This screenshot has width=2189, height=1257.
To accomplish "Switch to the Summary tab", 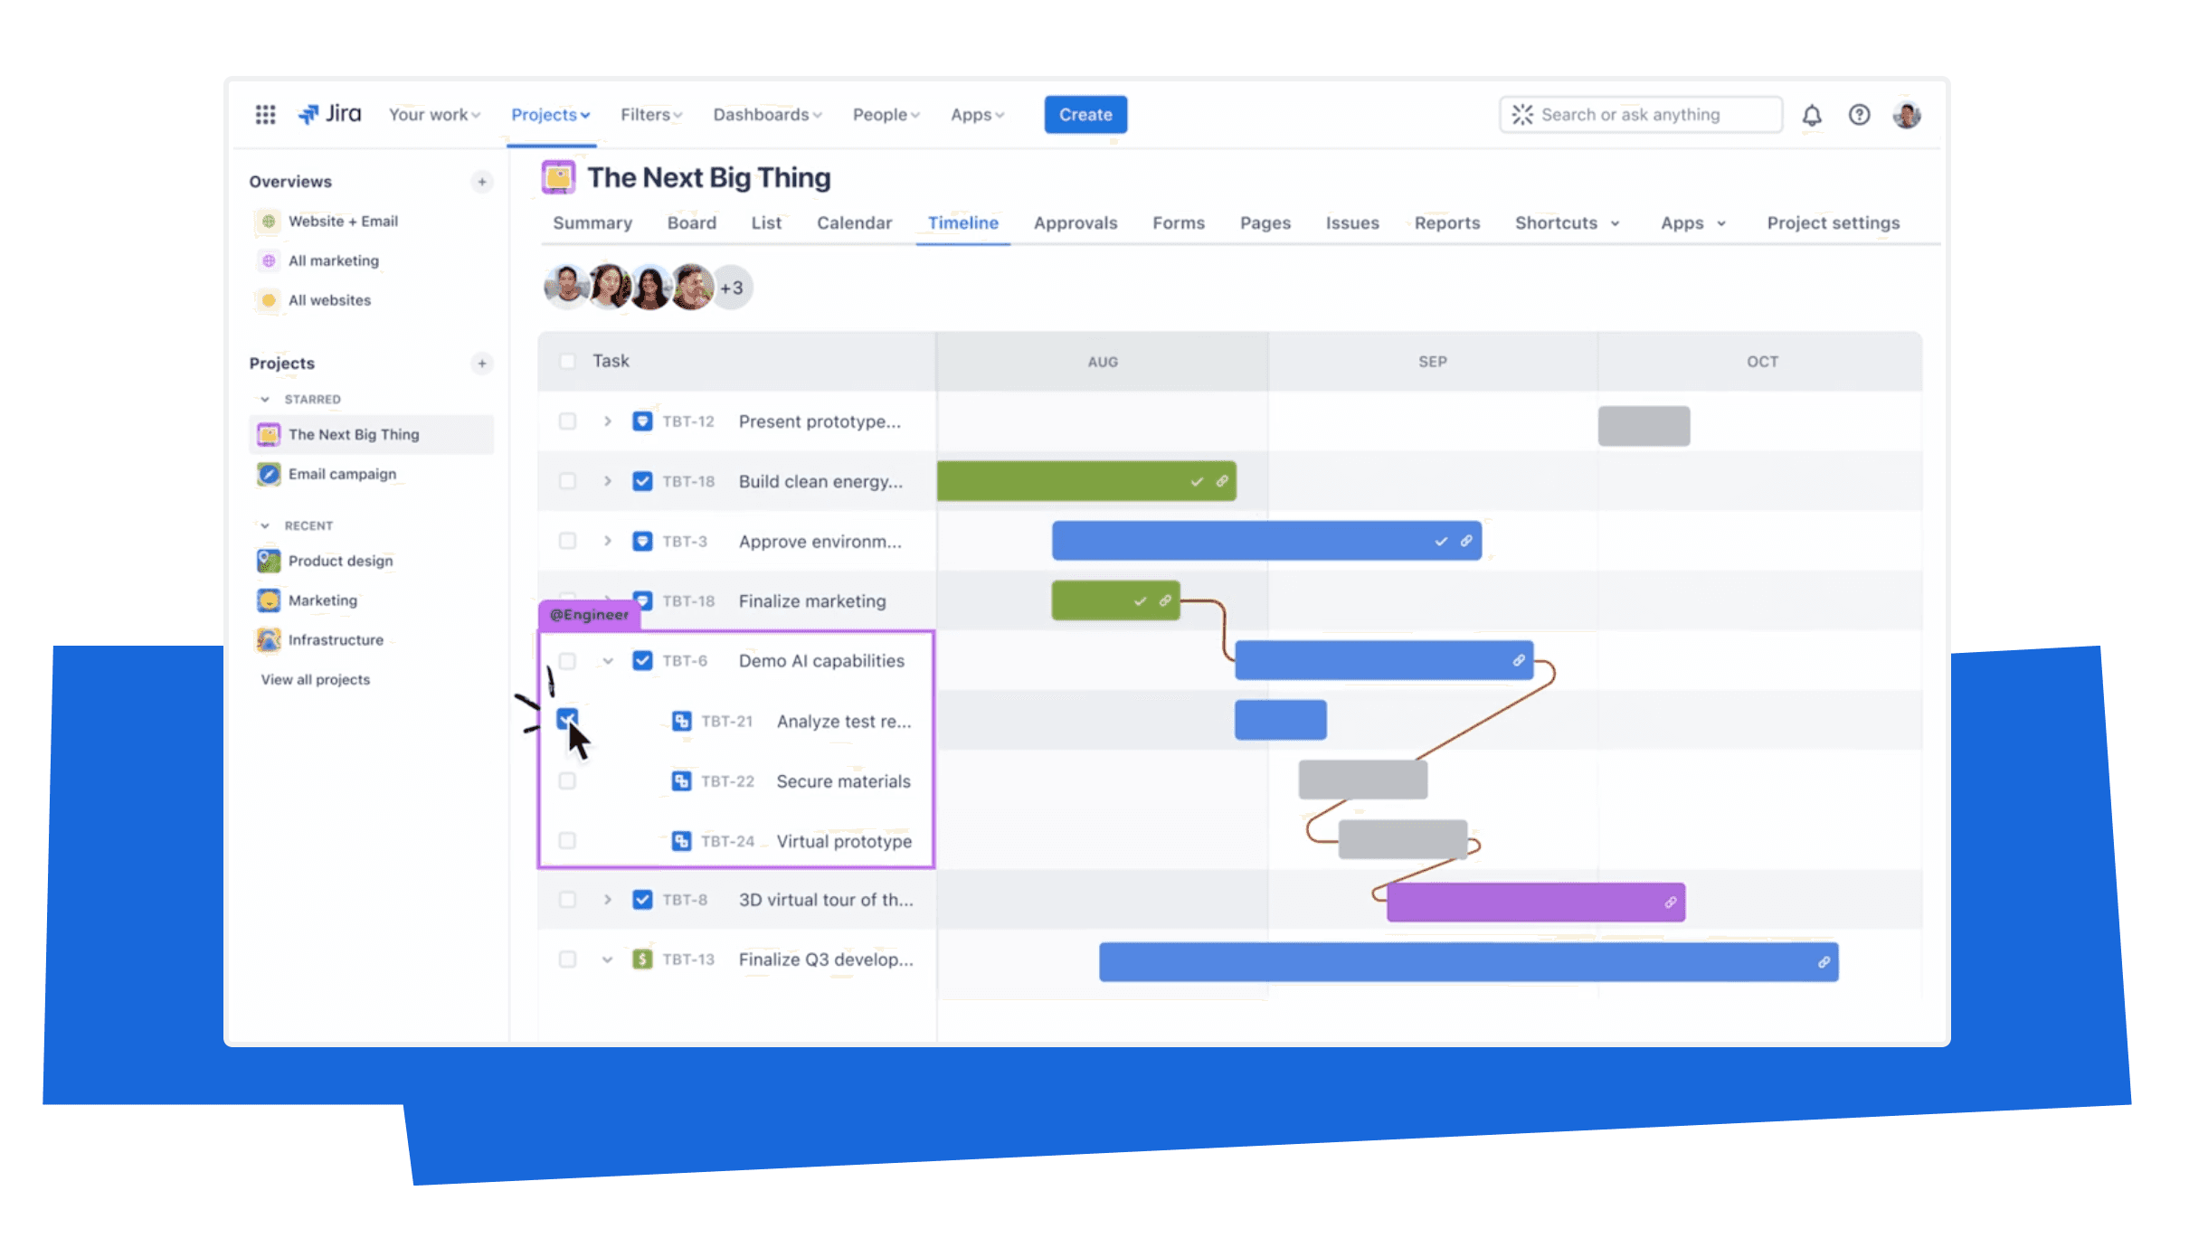I will [x=592, y=223].
